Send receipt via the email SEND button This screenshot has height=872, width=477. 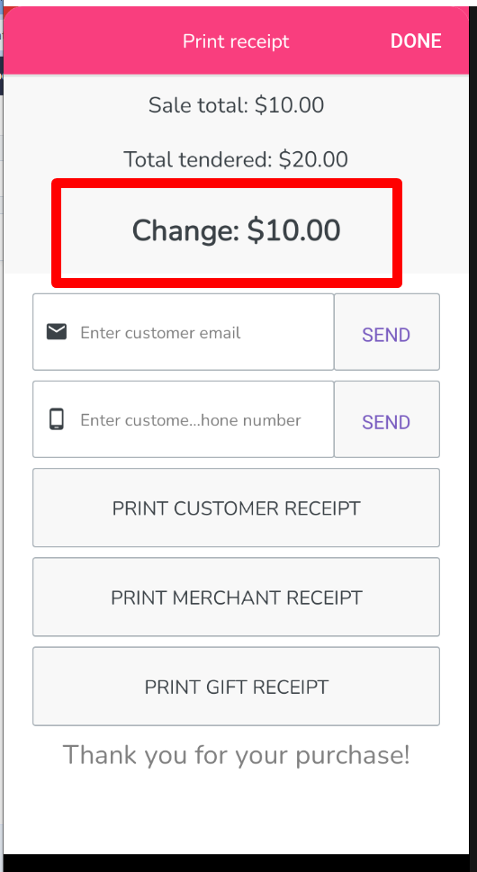point(386,332)
